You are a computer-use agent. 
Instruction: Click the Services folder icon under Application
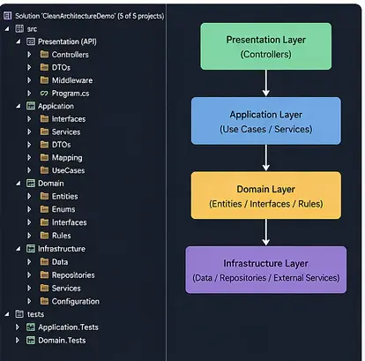tap(44, 132)
